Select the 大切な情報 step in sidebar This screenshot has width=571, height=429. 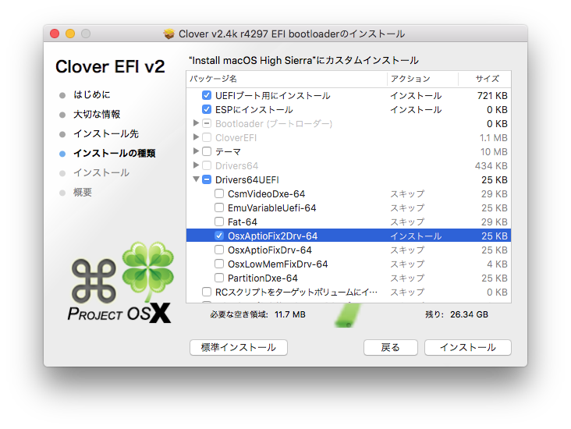point(97,115)
